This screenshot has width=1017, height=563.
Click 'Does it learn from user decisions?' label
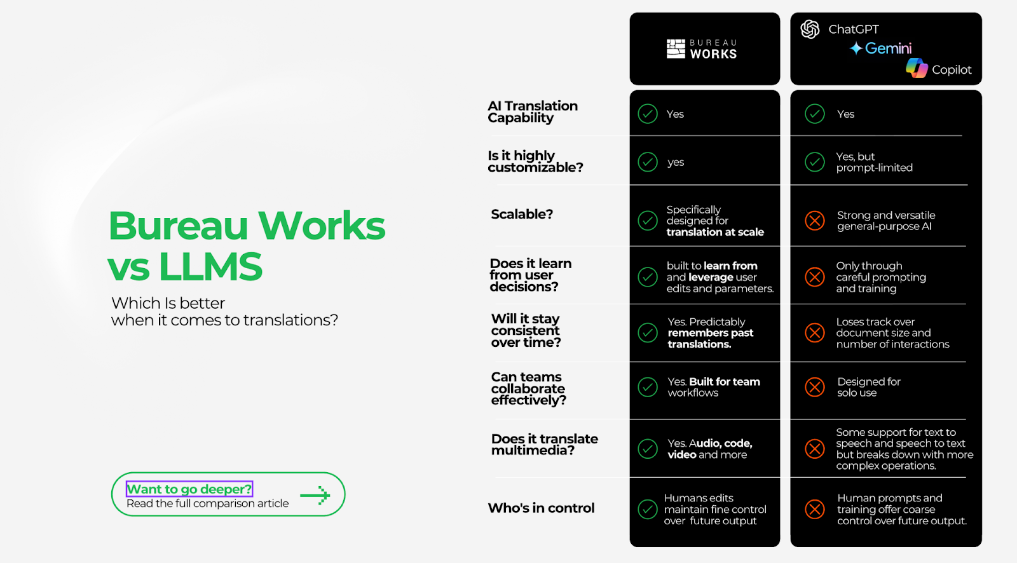click(x=530, y=275)
